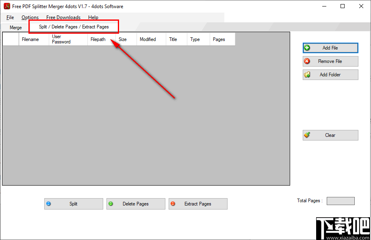The image size is (371, 240).
Task: Click the pointing-hand Add Folder icon
Action: (x=308, y=74)
